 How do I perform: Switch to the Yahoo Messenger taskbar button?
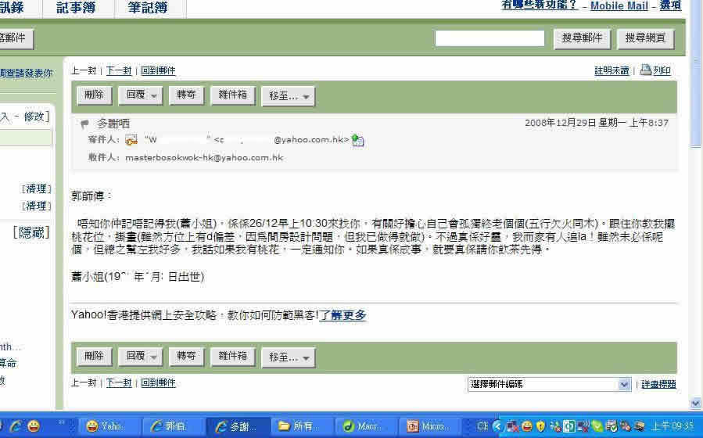coord(105,426)
